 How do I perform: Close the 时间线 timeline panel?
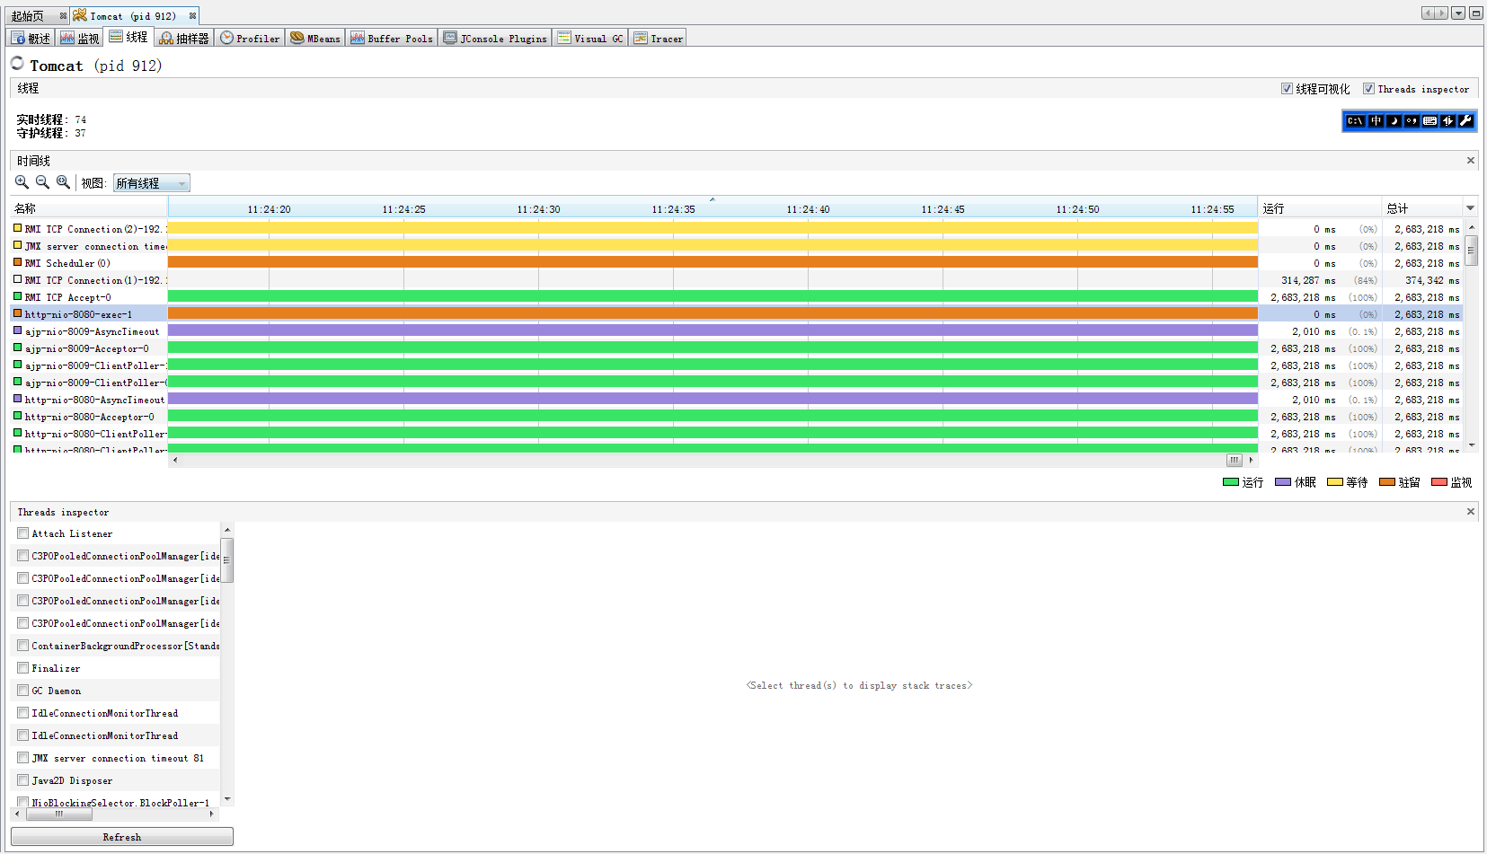pyautogui.click(x=1471, y=161)
